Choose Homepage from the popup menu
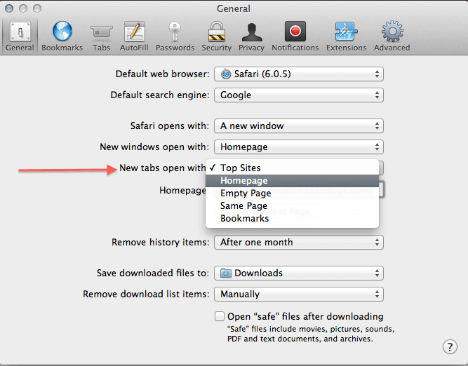Image resolution: width=468 pixels, height=366 pixels. tap(292, 181)
